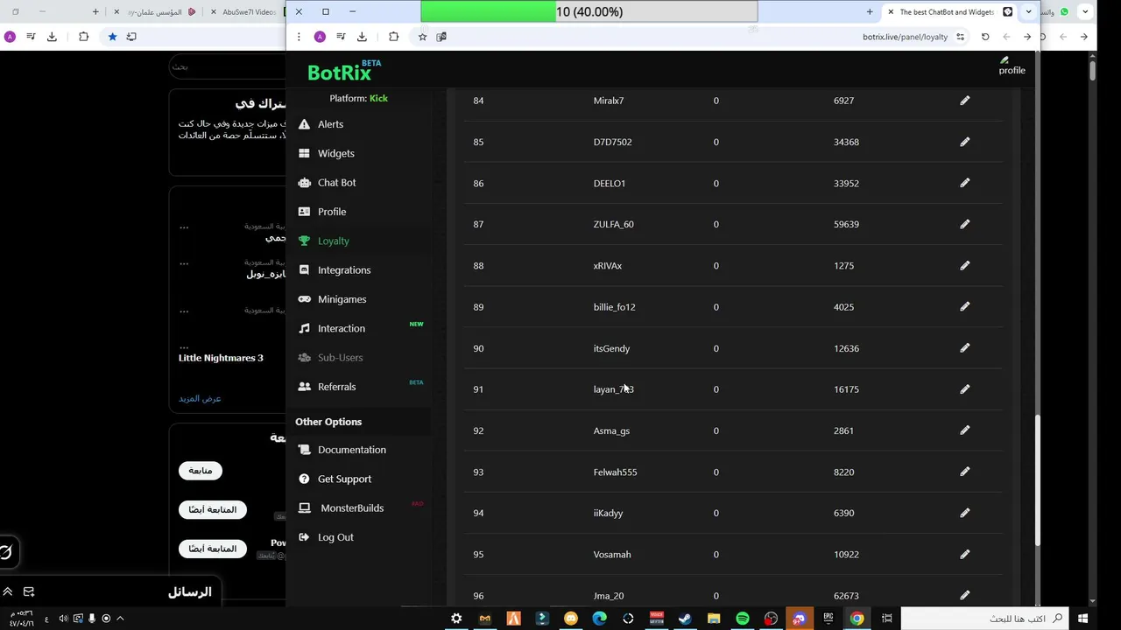Edit Felwah555's entry
Image resolution: width=1121 pixels, height=630 pixels.
(964, 472)
